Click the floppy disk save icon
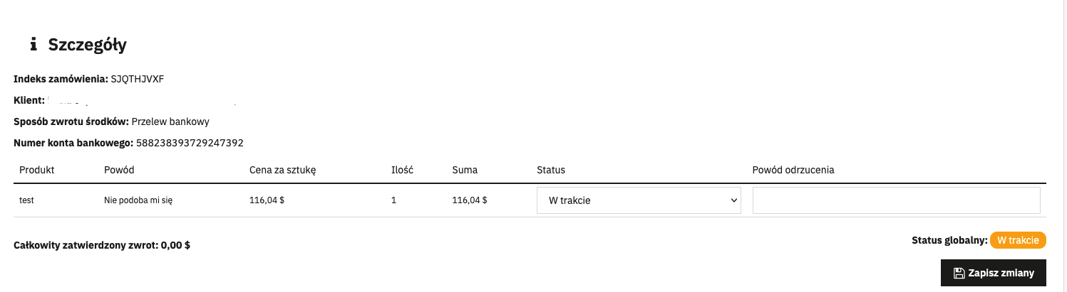The image size is (1067, 292). 959,274
